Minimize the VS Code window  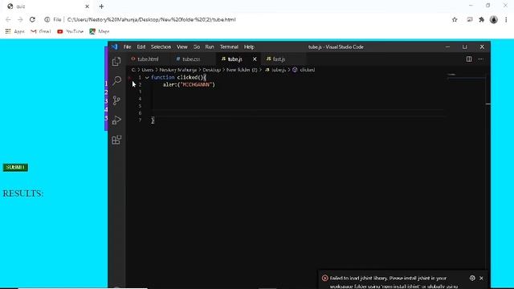tap(448, 47)
